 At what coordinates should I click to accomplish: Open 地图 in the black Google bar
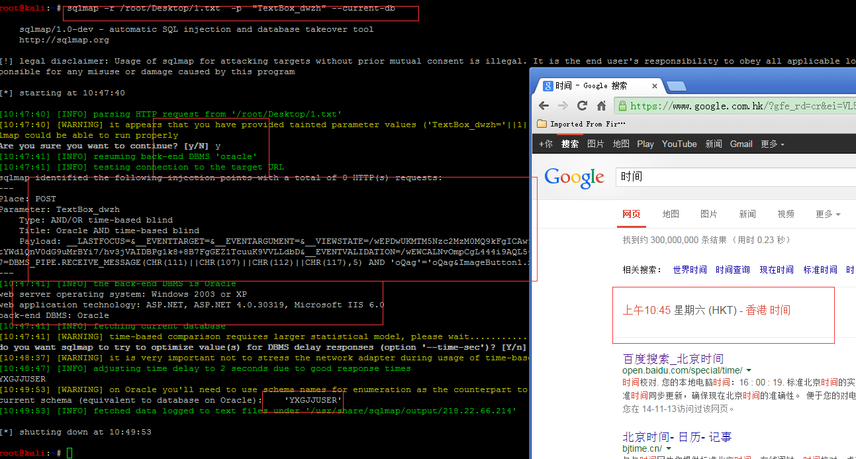(x=621, y=144)
